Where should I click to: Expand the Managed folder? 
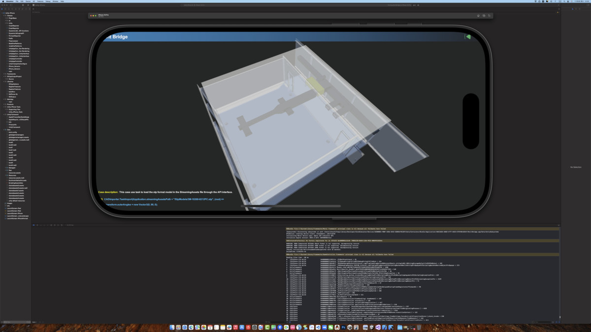pyautogui.click(x=5, y=168)
